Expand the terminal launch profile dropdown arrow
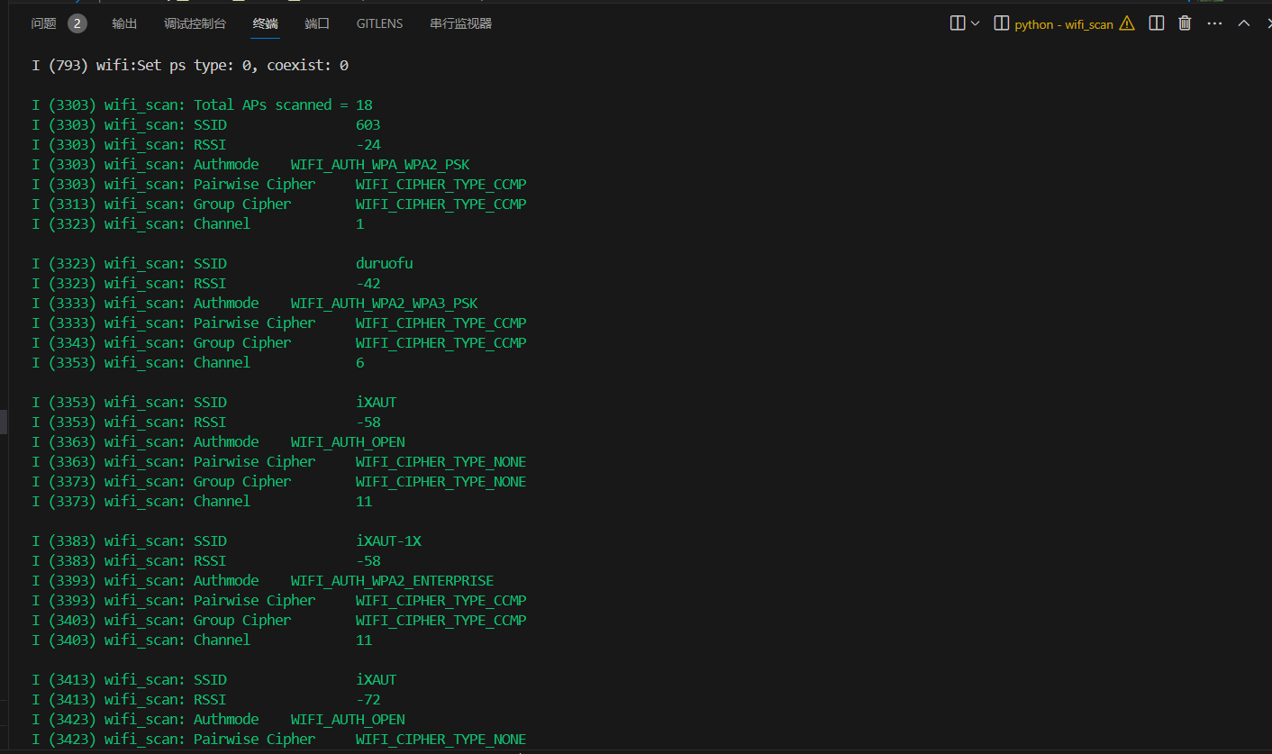The height and width of the screenshot is (754, 1272). pos(976,23)
